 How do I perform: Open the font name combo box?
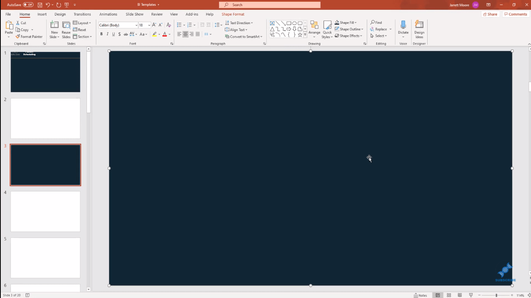[118, 25]
